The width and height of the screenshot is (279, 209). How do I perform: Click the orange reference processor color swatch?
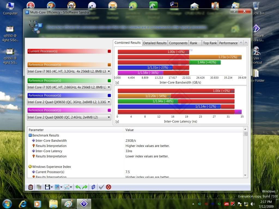click(109, 65)
